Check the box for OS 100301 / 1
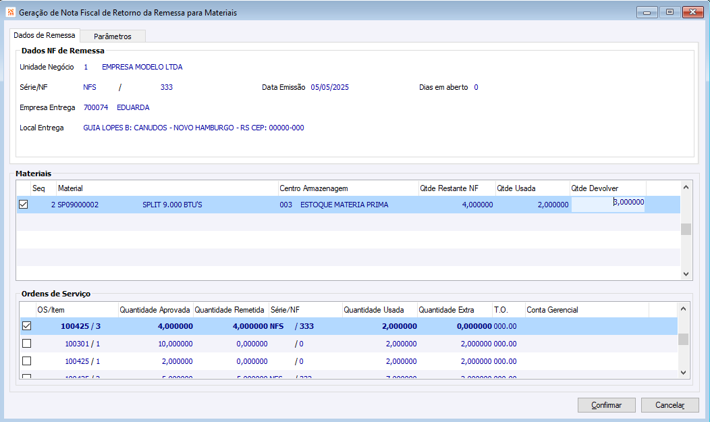The image size is (710, 422). (x=26, y=344)
